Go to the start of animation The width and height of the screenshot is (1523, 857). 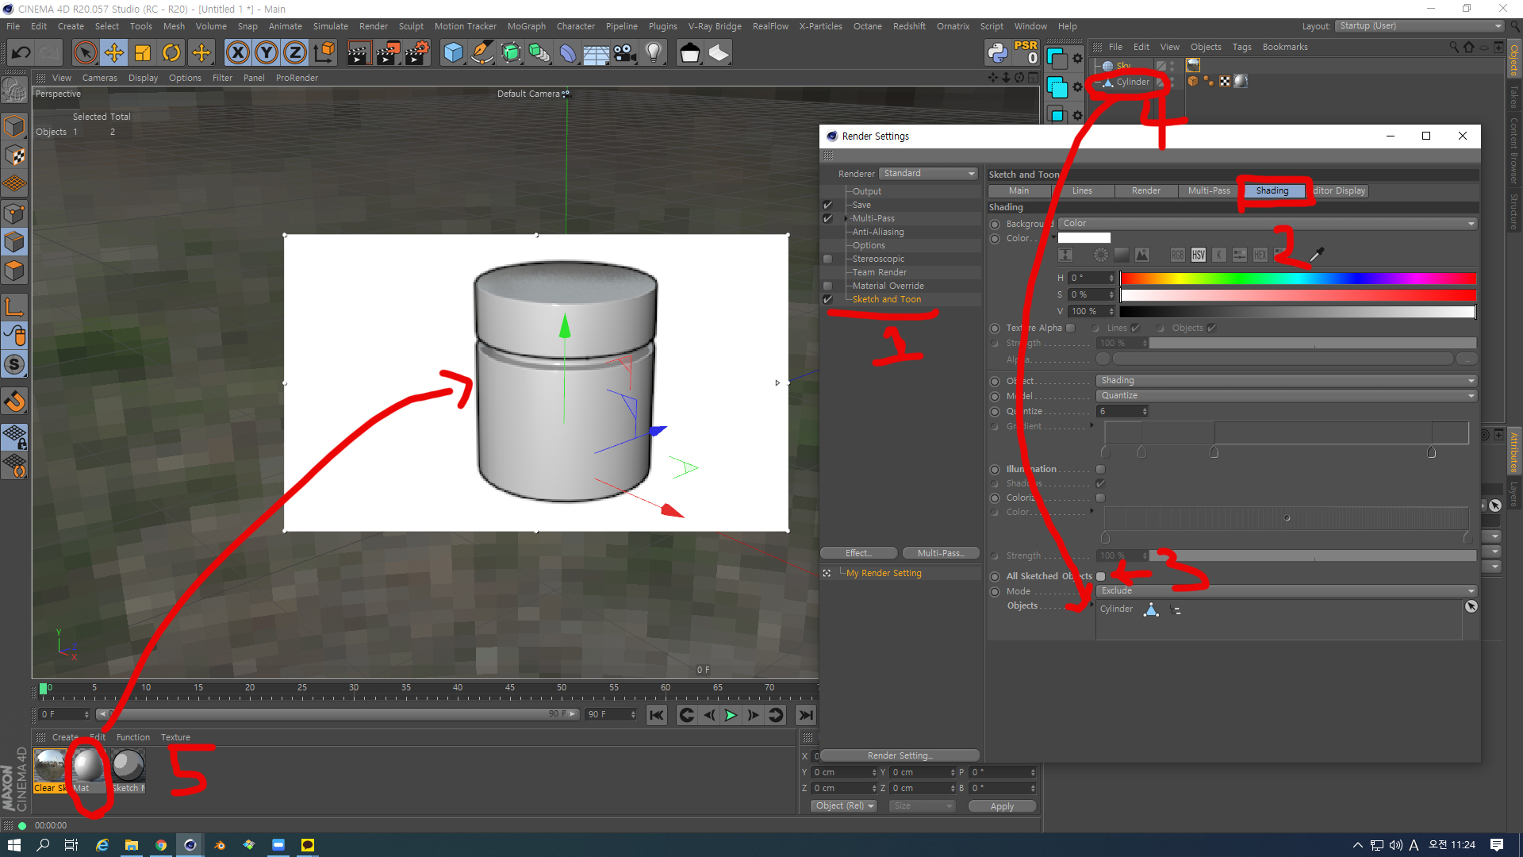click(657, 715)
